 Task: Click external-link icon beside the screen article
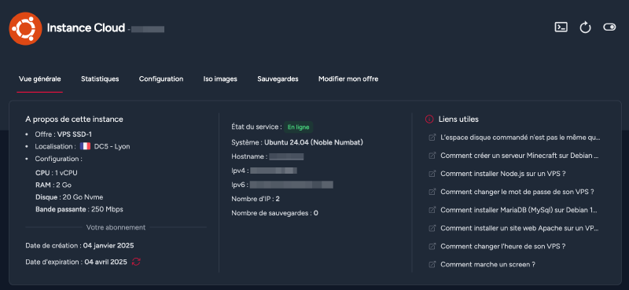pos(432,264)
